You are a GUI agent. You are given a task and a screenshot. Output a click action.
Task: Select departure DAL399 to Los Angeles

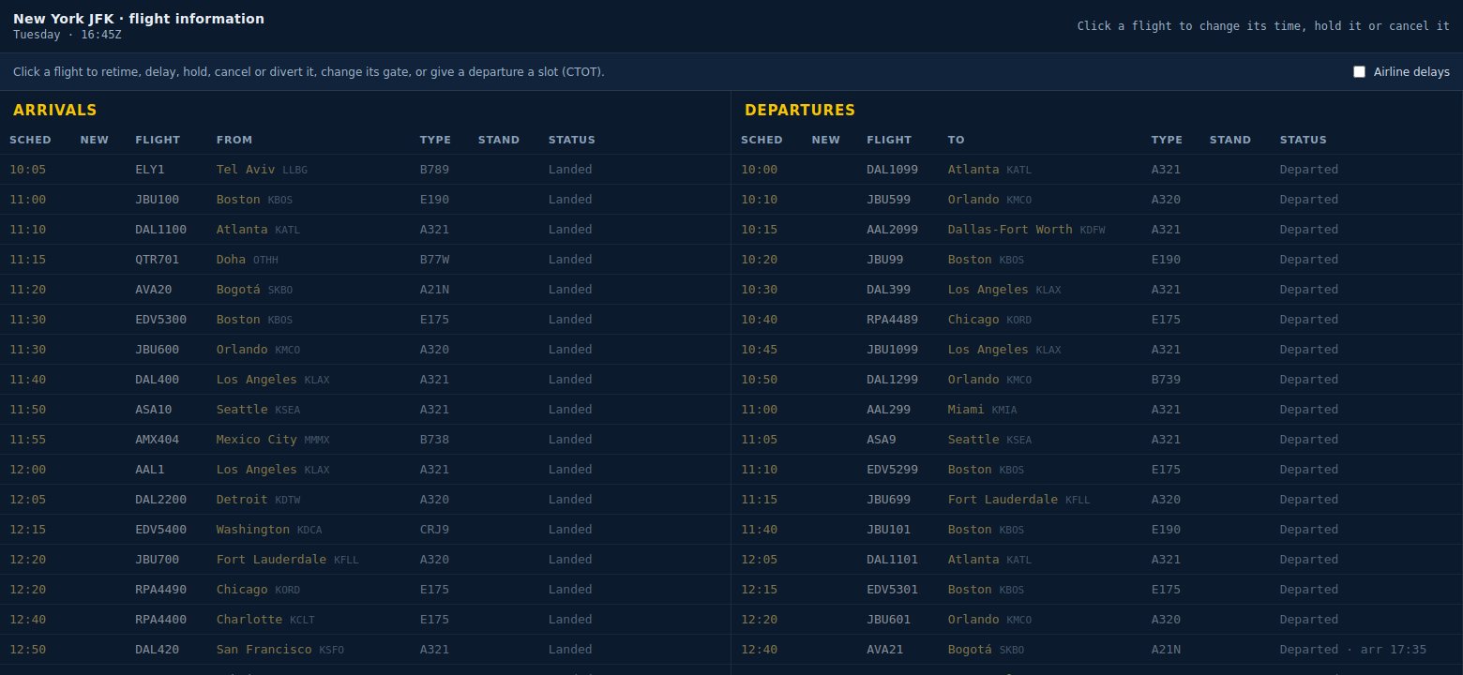(x=1097, y=290)
